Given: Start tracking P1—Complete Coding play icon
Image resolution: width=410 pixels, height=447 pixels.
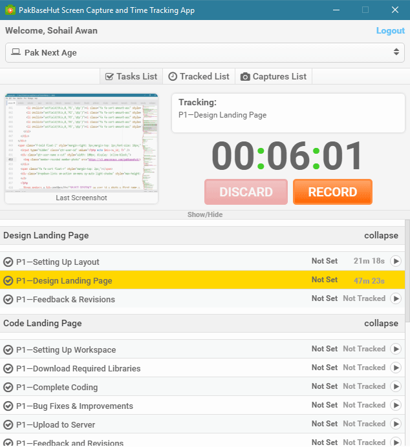Looking at the screenshot, I should click(x=396, y=386).
